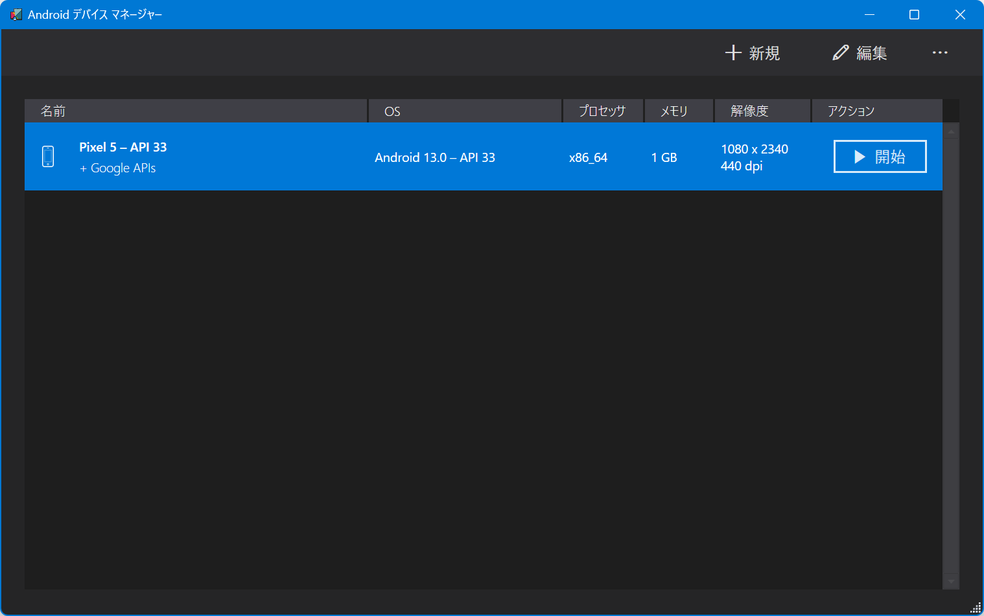Screen dimensions: 984x616
Task: Click the 編集 (Edit) button
Action: (860, 53)
